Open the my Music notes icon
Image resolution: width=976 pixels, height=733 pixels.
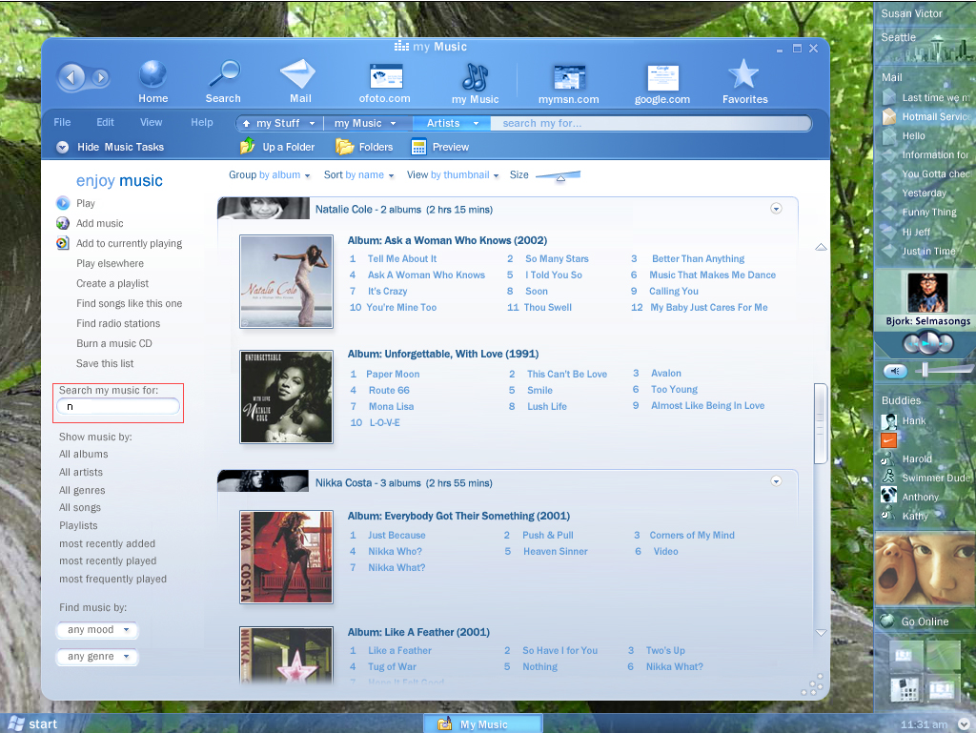click(475, 76)
